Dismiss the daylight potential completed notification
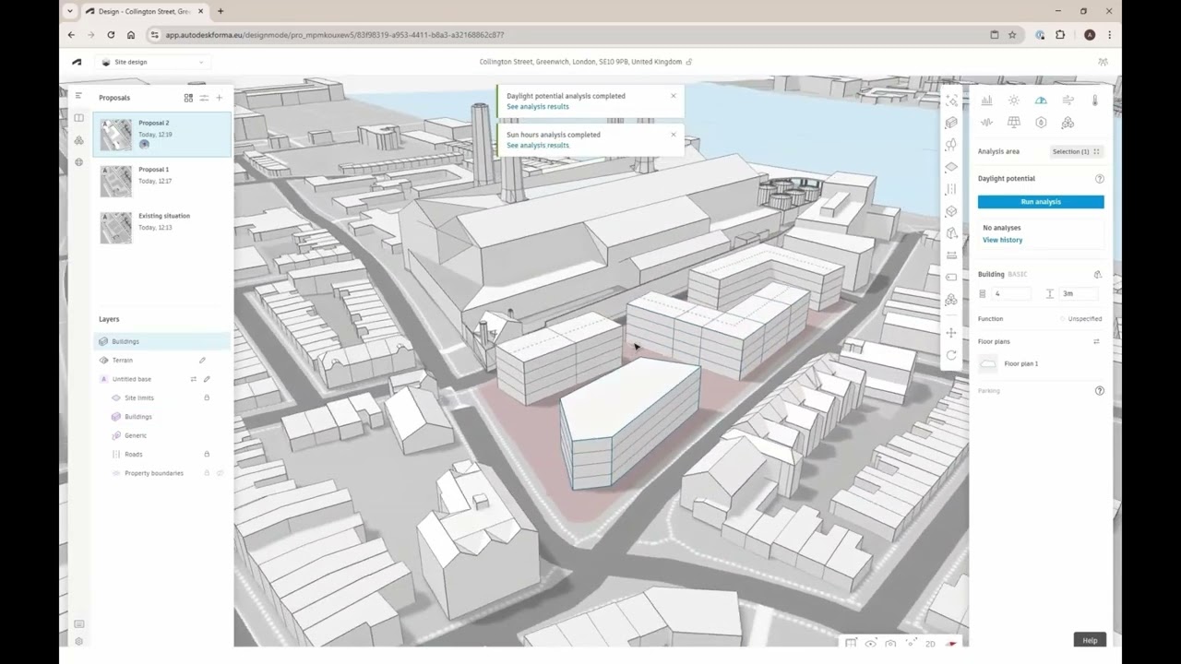 (x=674, y=96)
